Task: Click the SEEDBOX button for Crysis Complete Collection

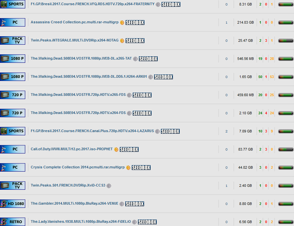Action: tap(141, 167)
